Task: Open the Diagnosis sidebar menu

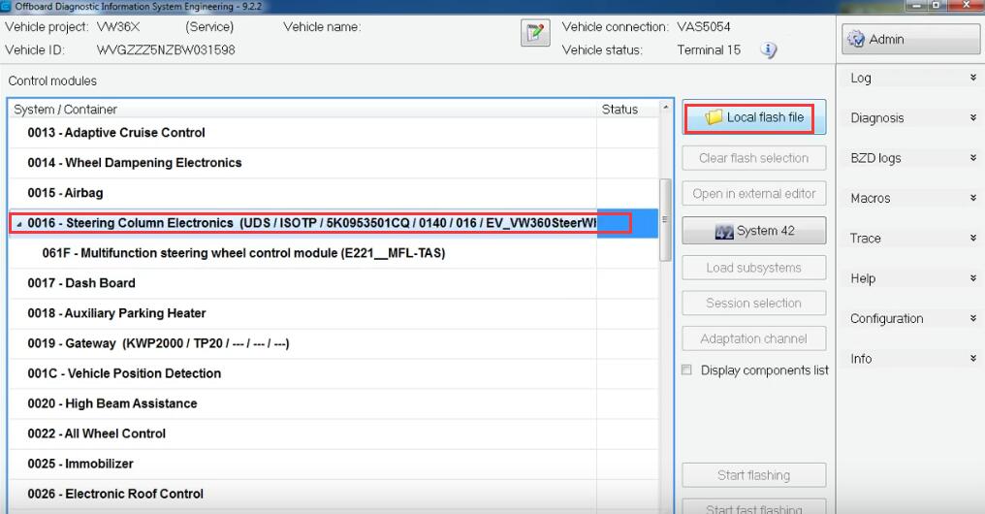Action: 911,118
